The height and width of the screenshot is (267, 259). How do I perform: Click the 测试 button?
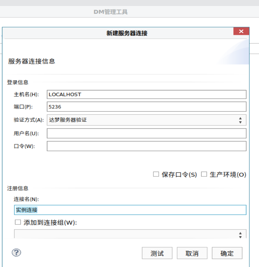157,253
